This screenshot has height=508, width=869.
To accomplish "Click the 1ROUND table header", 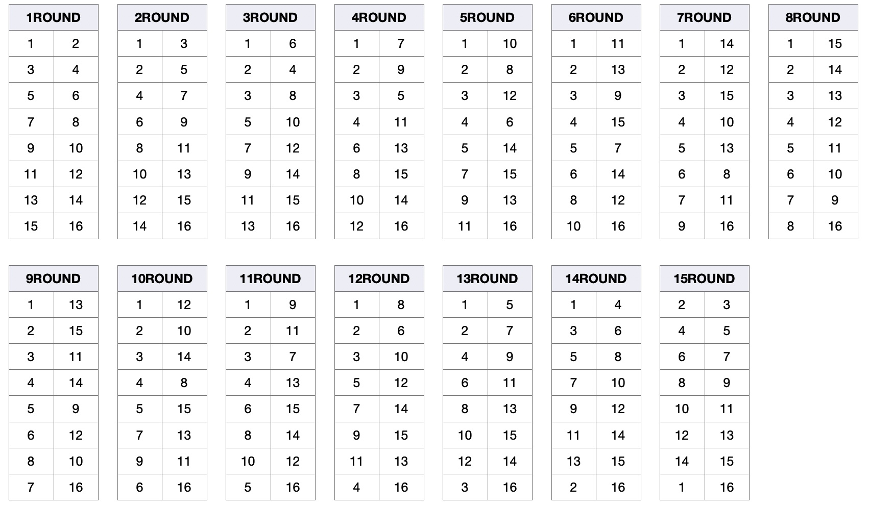I will pyautogui.click(x=54, y=18).
